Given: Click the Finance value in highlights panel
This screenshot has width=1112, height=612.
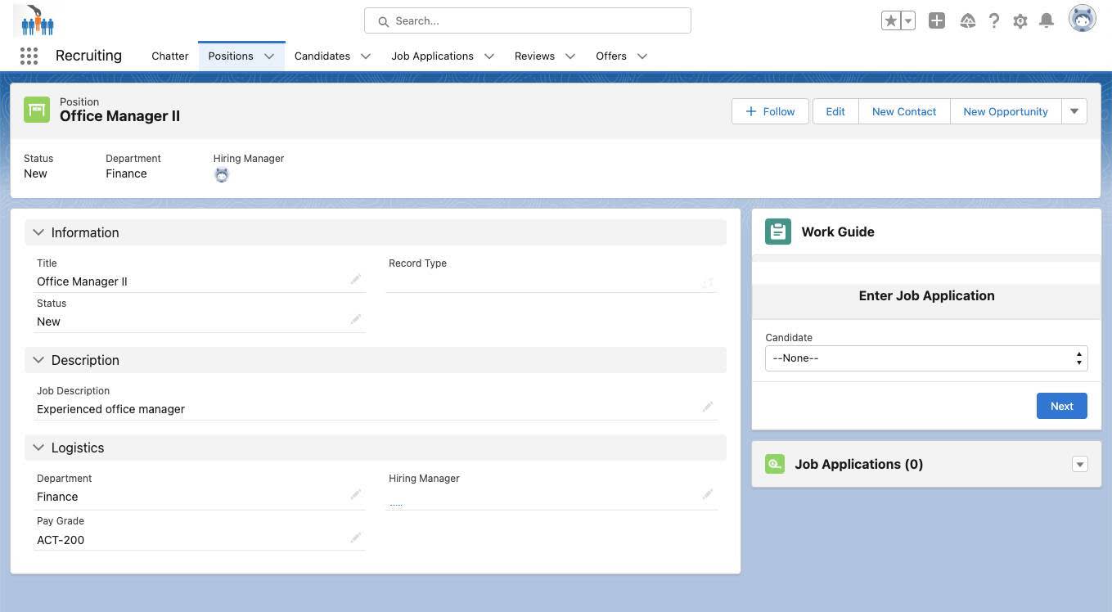Looking at the screenshot, I should (126, 173).
